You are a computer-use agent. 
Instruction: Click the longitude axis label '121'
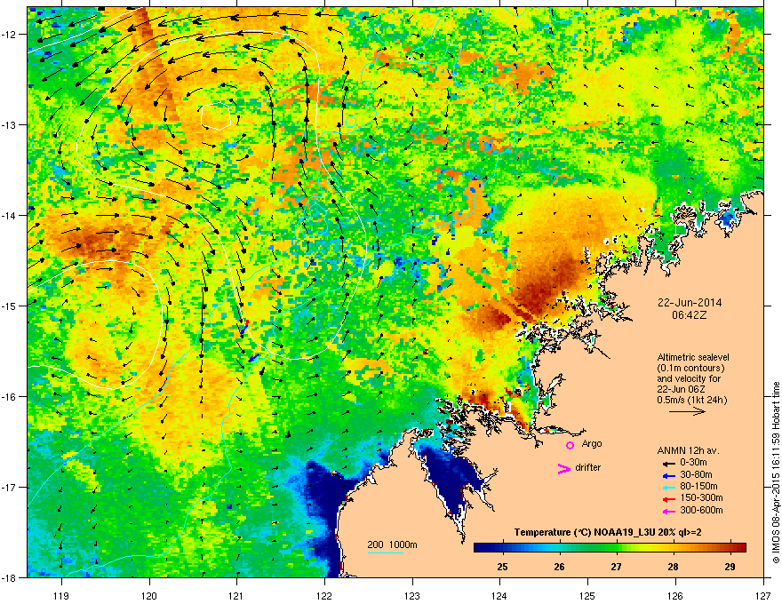click(236, 595)
